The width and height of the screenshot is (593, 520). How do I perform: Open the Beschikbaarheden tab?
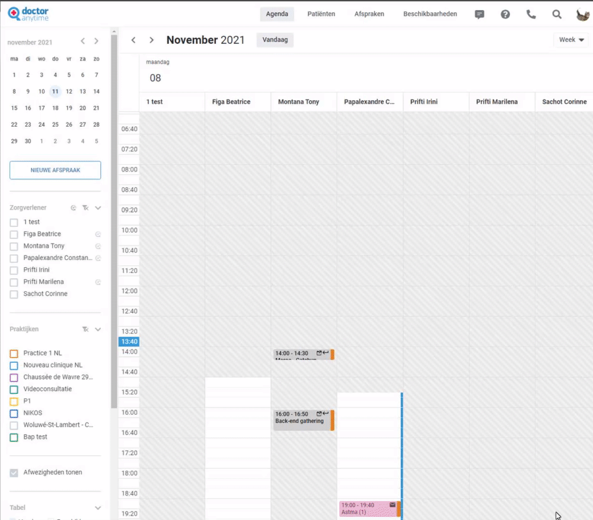[x=430, y=14]
